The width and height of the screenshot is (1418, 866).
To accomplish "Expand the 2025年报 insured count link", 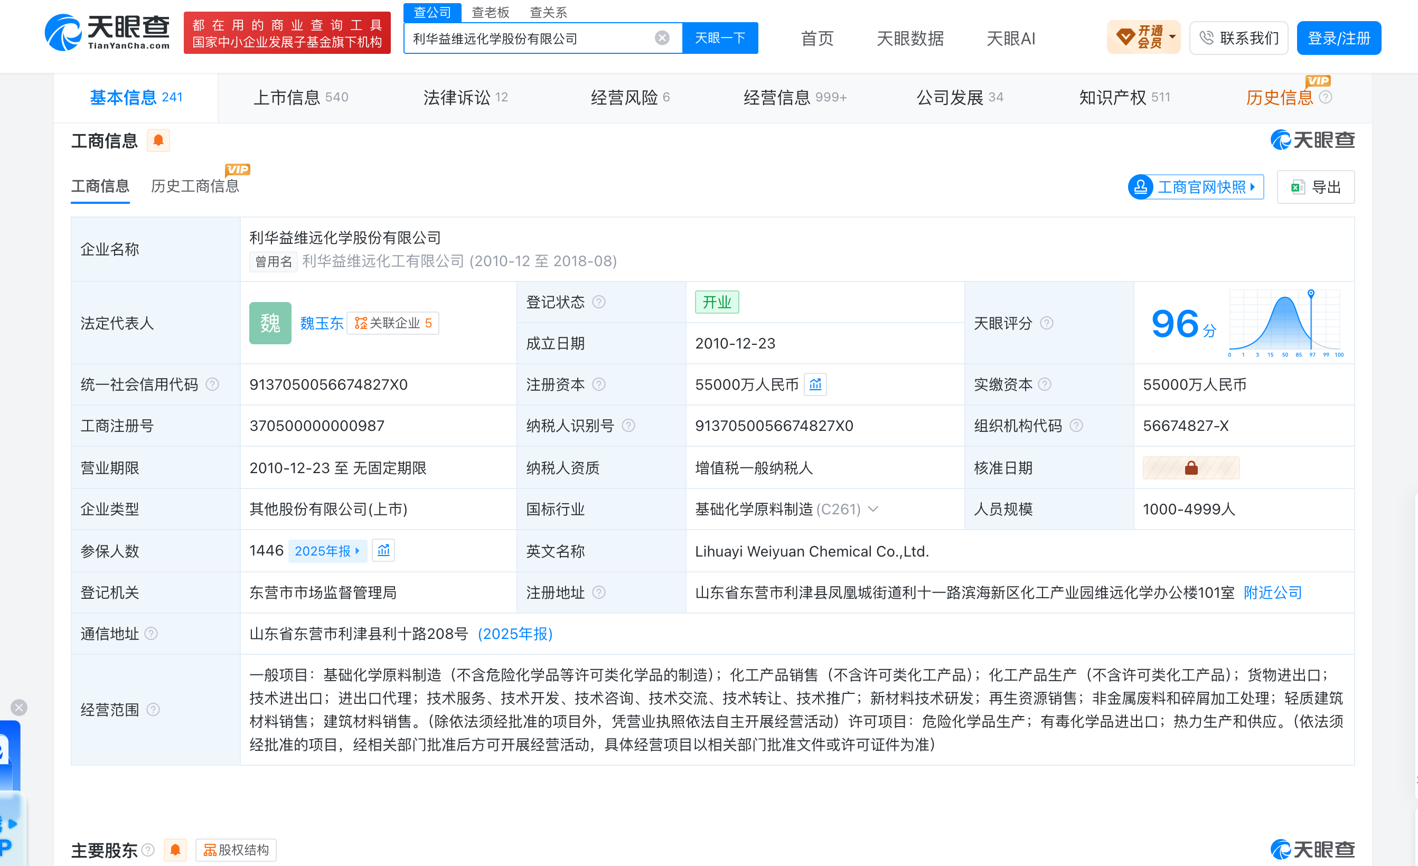I will pos(327,551).
